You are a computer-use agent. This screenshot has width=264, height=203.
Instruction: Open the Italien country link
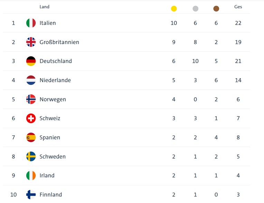click(x=48, y=23)
